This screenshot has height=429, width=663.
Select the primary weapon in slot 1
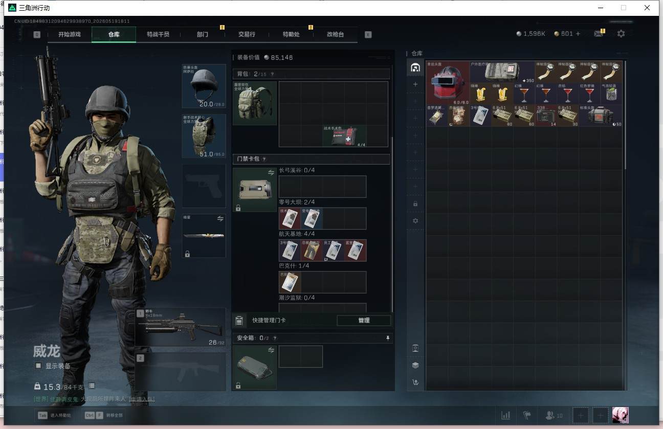[181, 327]
